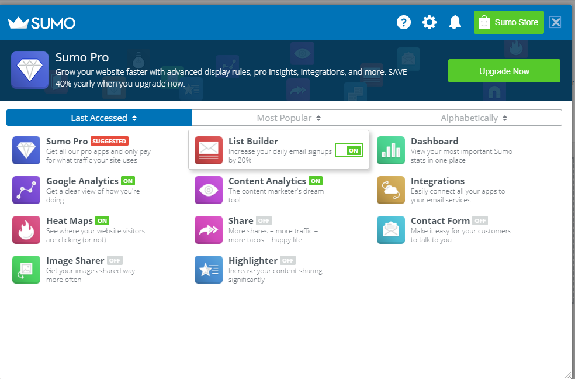Viewport: 575px width, 379px height.
Task: Toggle the Highlighter OFF badge
Action: [288, 260]
